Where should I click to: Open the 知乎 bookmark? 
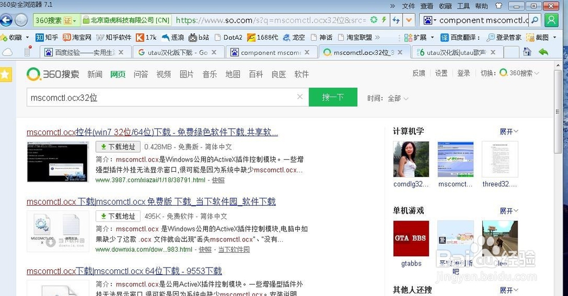tap(47, 37)
